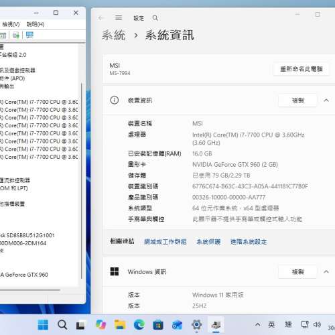Select the 平台模組 2.0 device row
This screenshot has width=335, height=335.
pyautogui.click(x=13, y=55)
